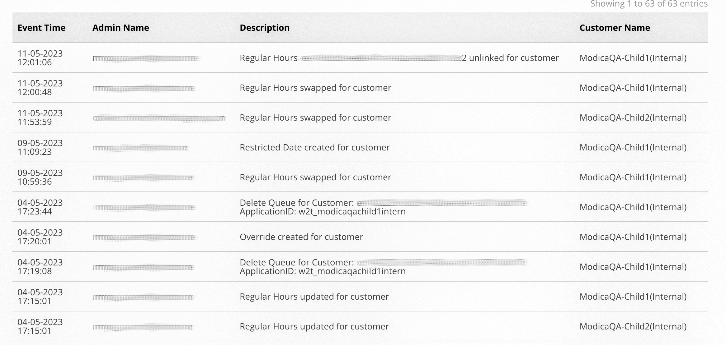Screen dimensions: 726x345
Task: Click the redacted admin name on the first row
Action: pos(146,58)
